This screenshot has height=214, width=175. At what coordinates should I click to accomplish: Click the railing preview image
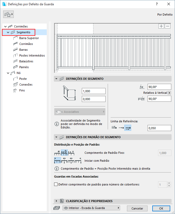pyautogui.click(x=113, y=48)
